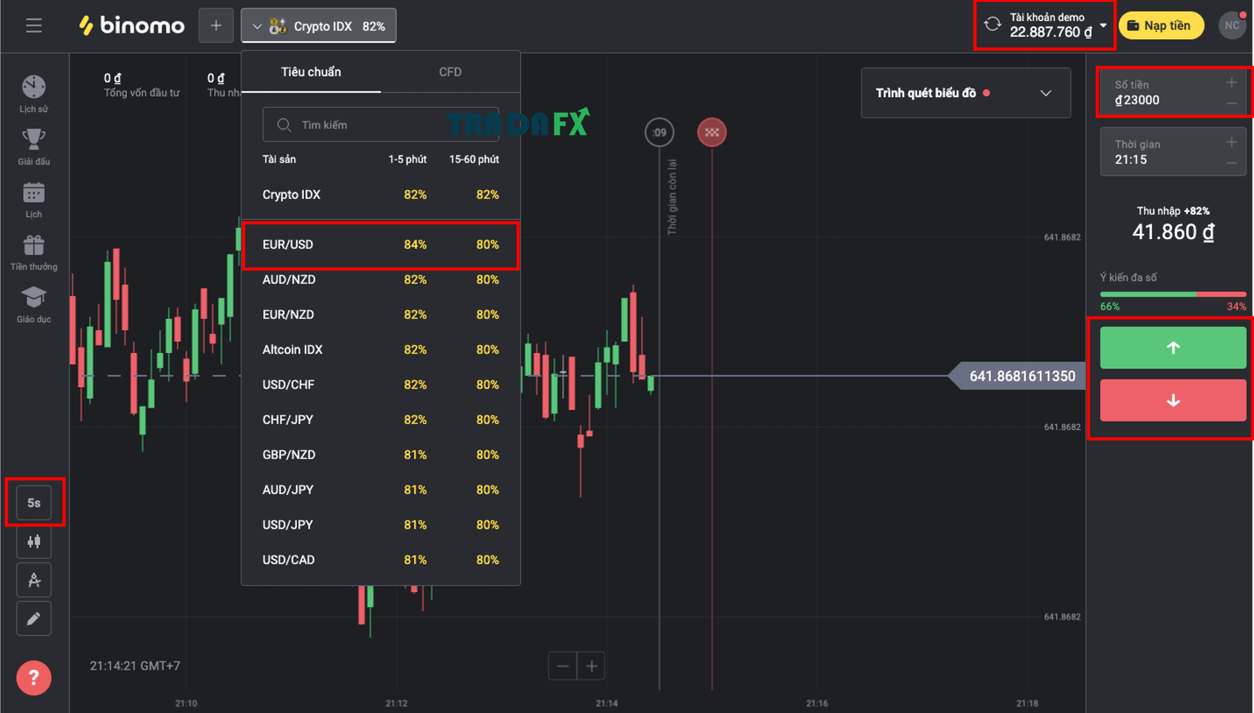Viewport: 1254px width, 713px height.
Task: Click the :09 remaining time marker
Action: coord(659,132)
